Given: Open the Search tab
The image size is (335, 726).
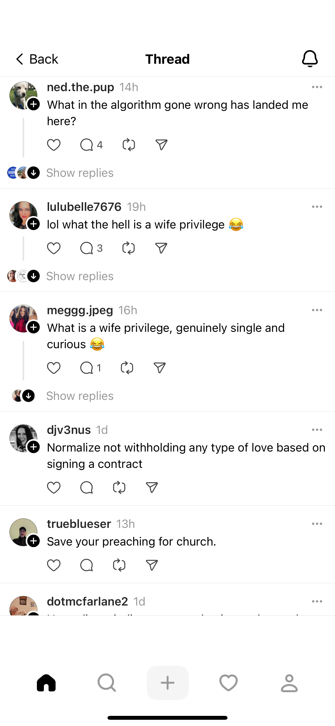Looking at the screenshot, I should (107, 683).
